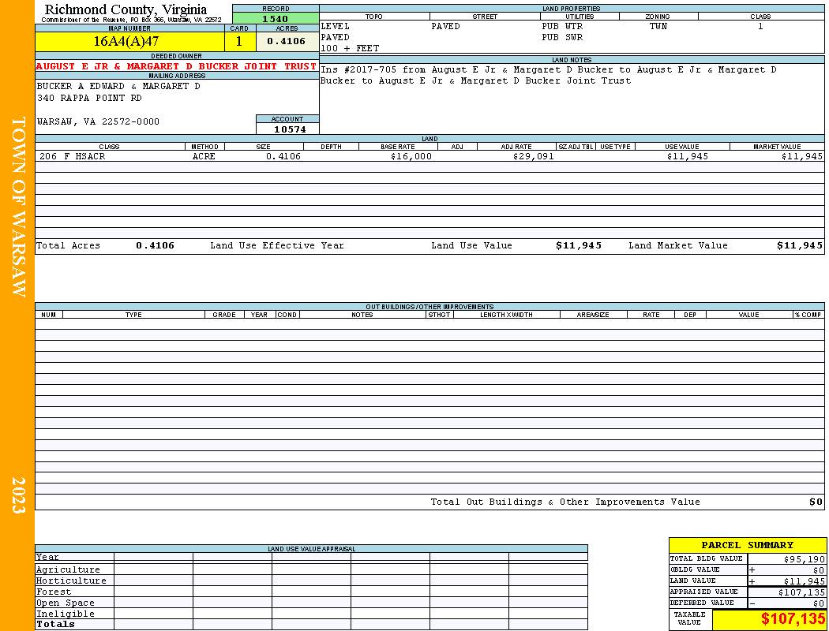Click the LAND PROPERTIES header bar
Viewport: 829px width, 631px height.
pyautogui.click(x=572, y=9)
